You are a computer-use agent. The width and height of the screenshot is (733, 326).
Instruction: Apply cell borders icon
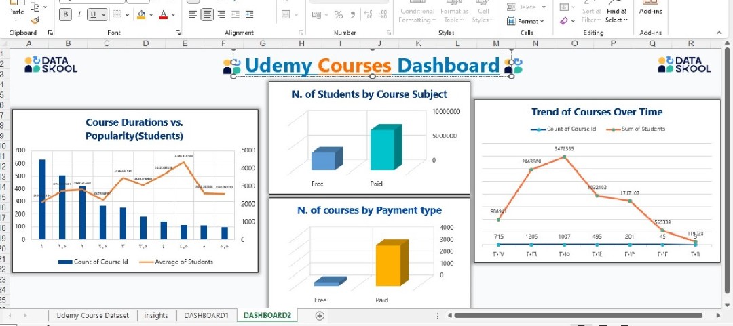(117, 14)
